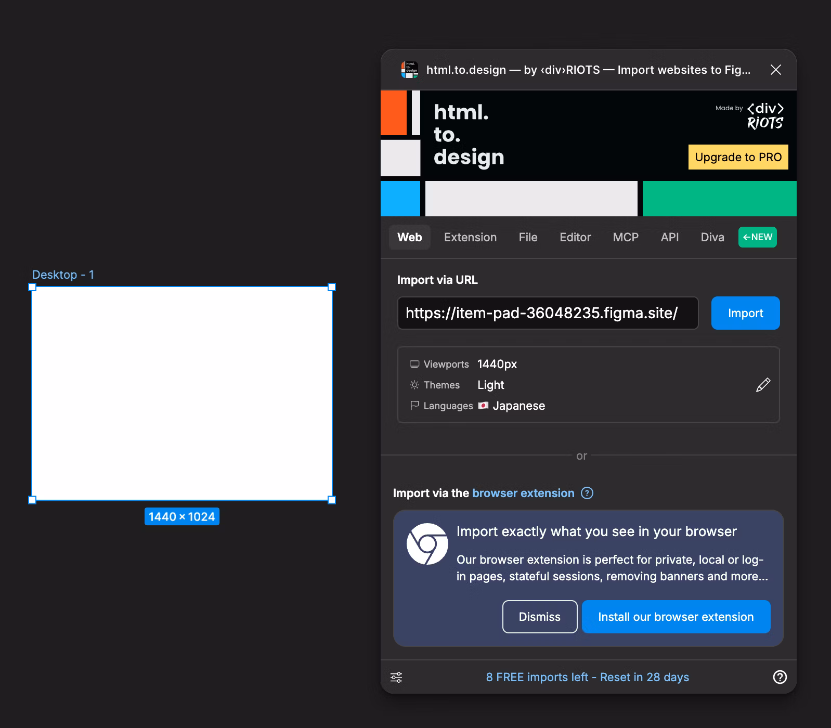Click the frame's bottom-left resize handle
The width and height of the screenshot is (831, 728).
32,500
